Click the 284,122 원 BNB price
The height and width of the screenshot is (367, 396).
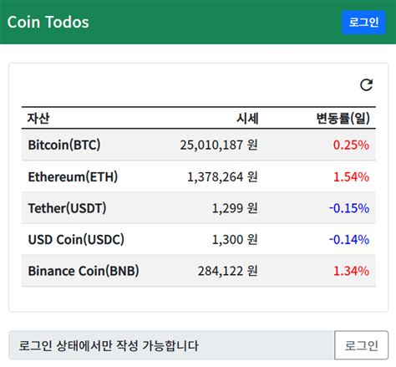click(x=228, y=271)
